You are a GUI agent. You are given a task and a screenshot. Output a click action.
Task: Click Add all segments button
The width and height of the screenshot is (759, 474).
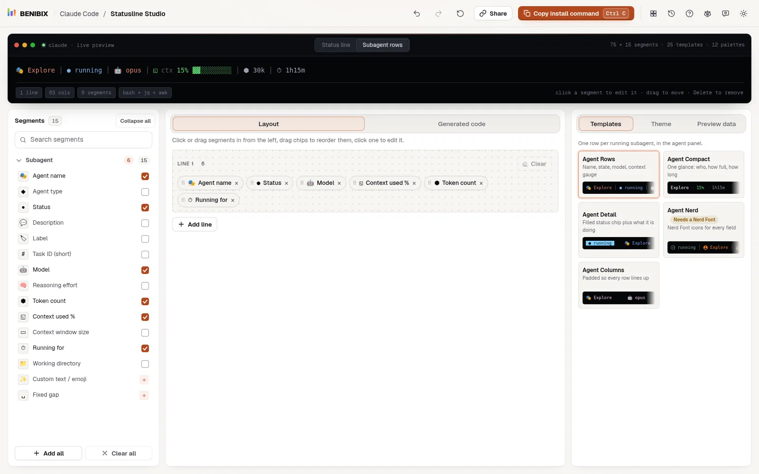(48, 454)
